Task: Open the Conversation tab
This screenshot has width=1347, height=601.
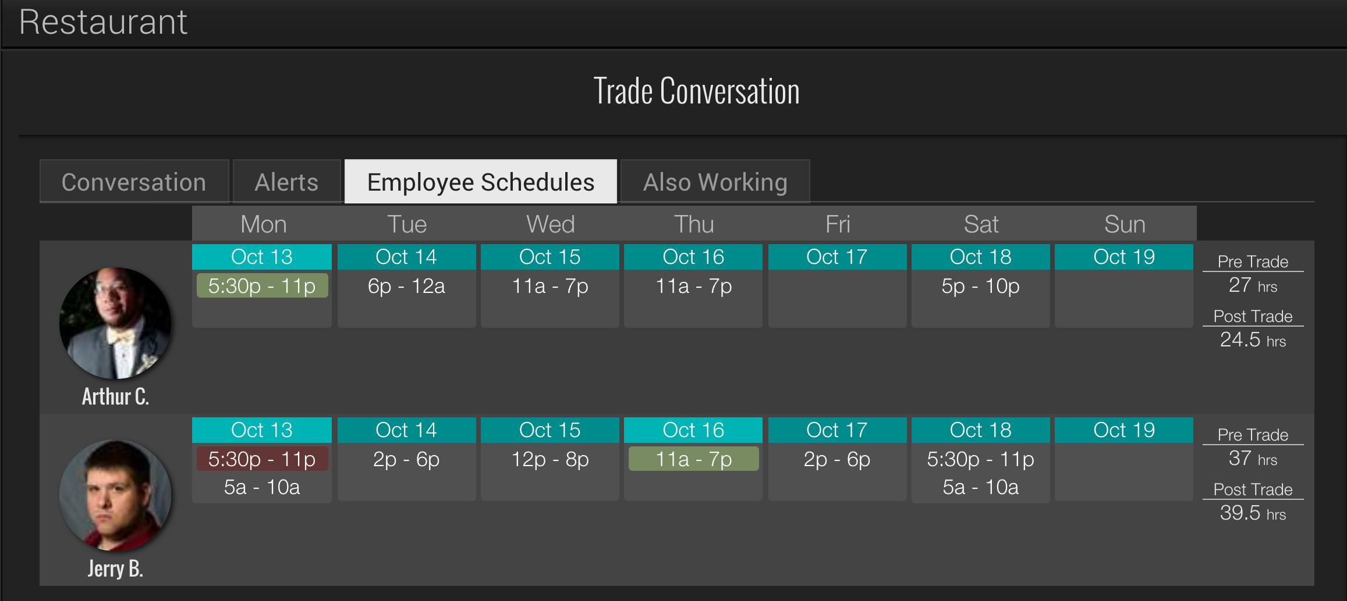Action: point(134,182)
